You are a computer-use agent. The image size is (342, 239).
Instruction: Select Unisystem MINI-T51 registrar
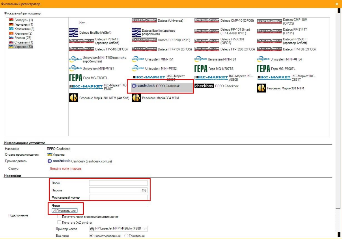[152, 59]
